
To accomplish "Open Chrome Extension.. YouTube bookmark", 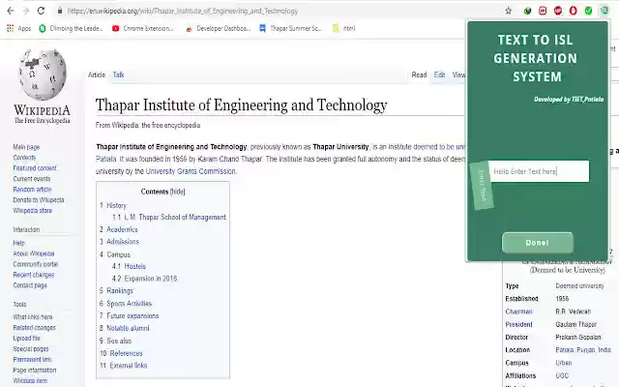I will 143,28.
